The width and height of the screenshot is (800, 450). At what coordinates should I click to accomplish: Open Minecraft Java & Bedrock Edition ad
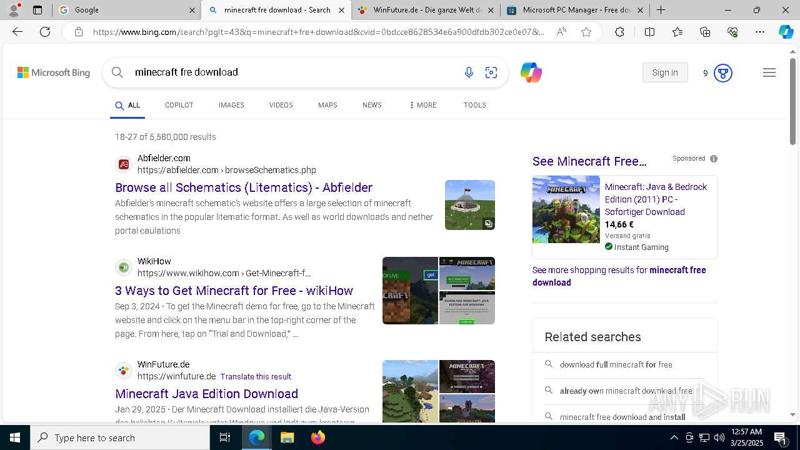(656, 199)
